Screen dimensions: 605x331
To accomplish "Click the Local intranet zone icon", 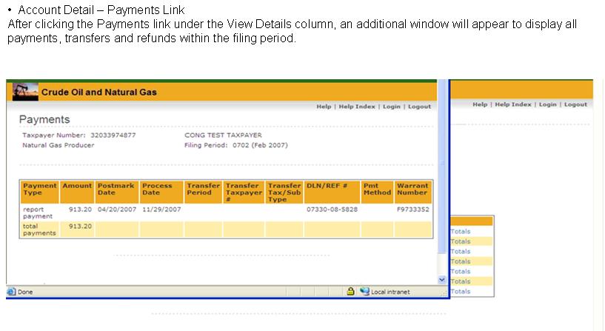I will click(364, 292).
